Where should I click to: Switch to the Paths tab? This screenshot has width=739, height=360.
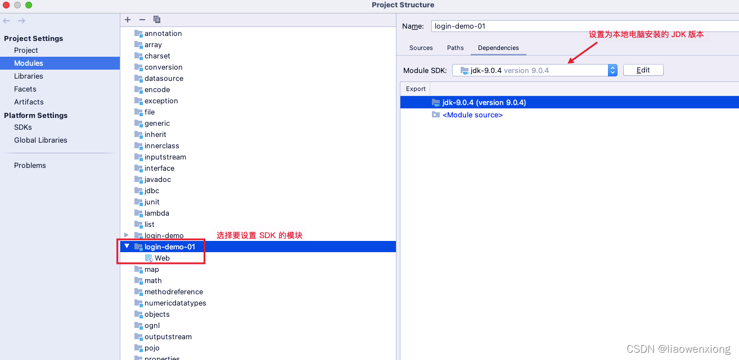tap(456, 48)
